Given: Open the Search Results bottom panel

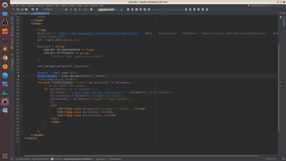Looking at the screenshot, I should (40, 159).
